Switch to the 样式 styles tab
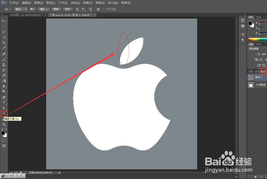This screenshot has height=179, width=267. (x=258, y=44)
